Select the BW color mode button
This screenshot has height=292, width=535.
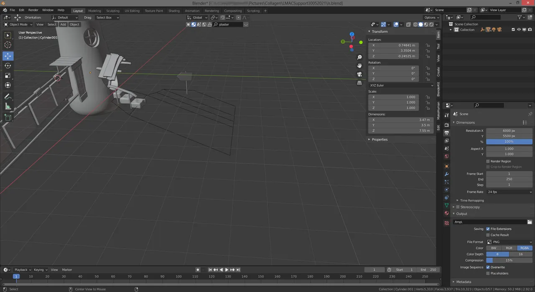494,248
